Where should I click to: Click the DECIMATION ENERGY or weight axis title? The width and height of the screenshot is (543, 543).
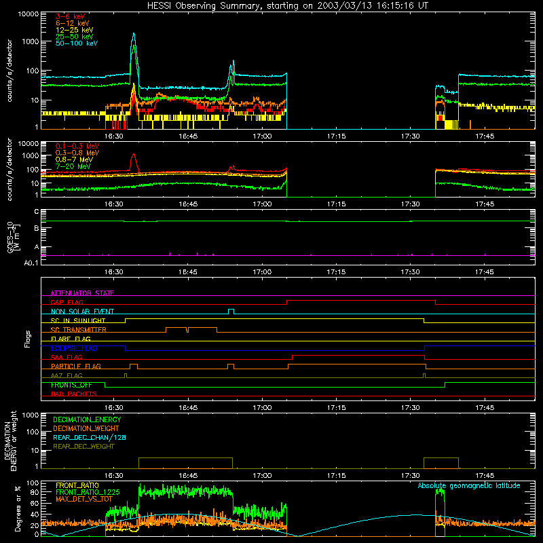tap(11, 441)
